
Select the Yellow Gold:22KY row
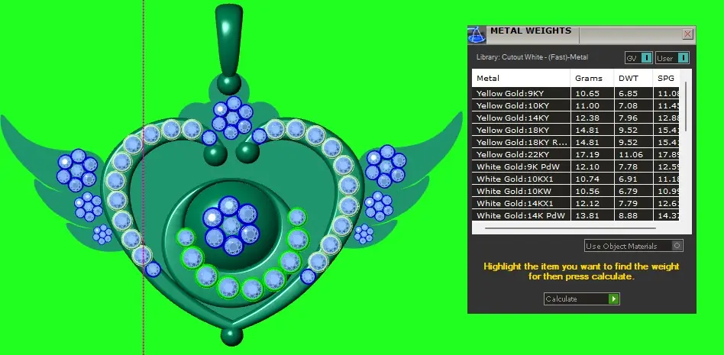[575, 155]
